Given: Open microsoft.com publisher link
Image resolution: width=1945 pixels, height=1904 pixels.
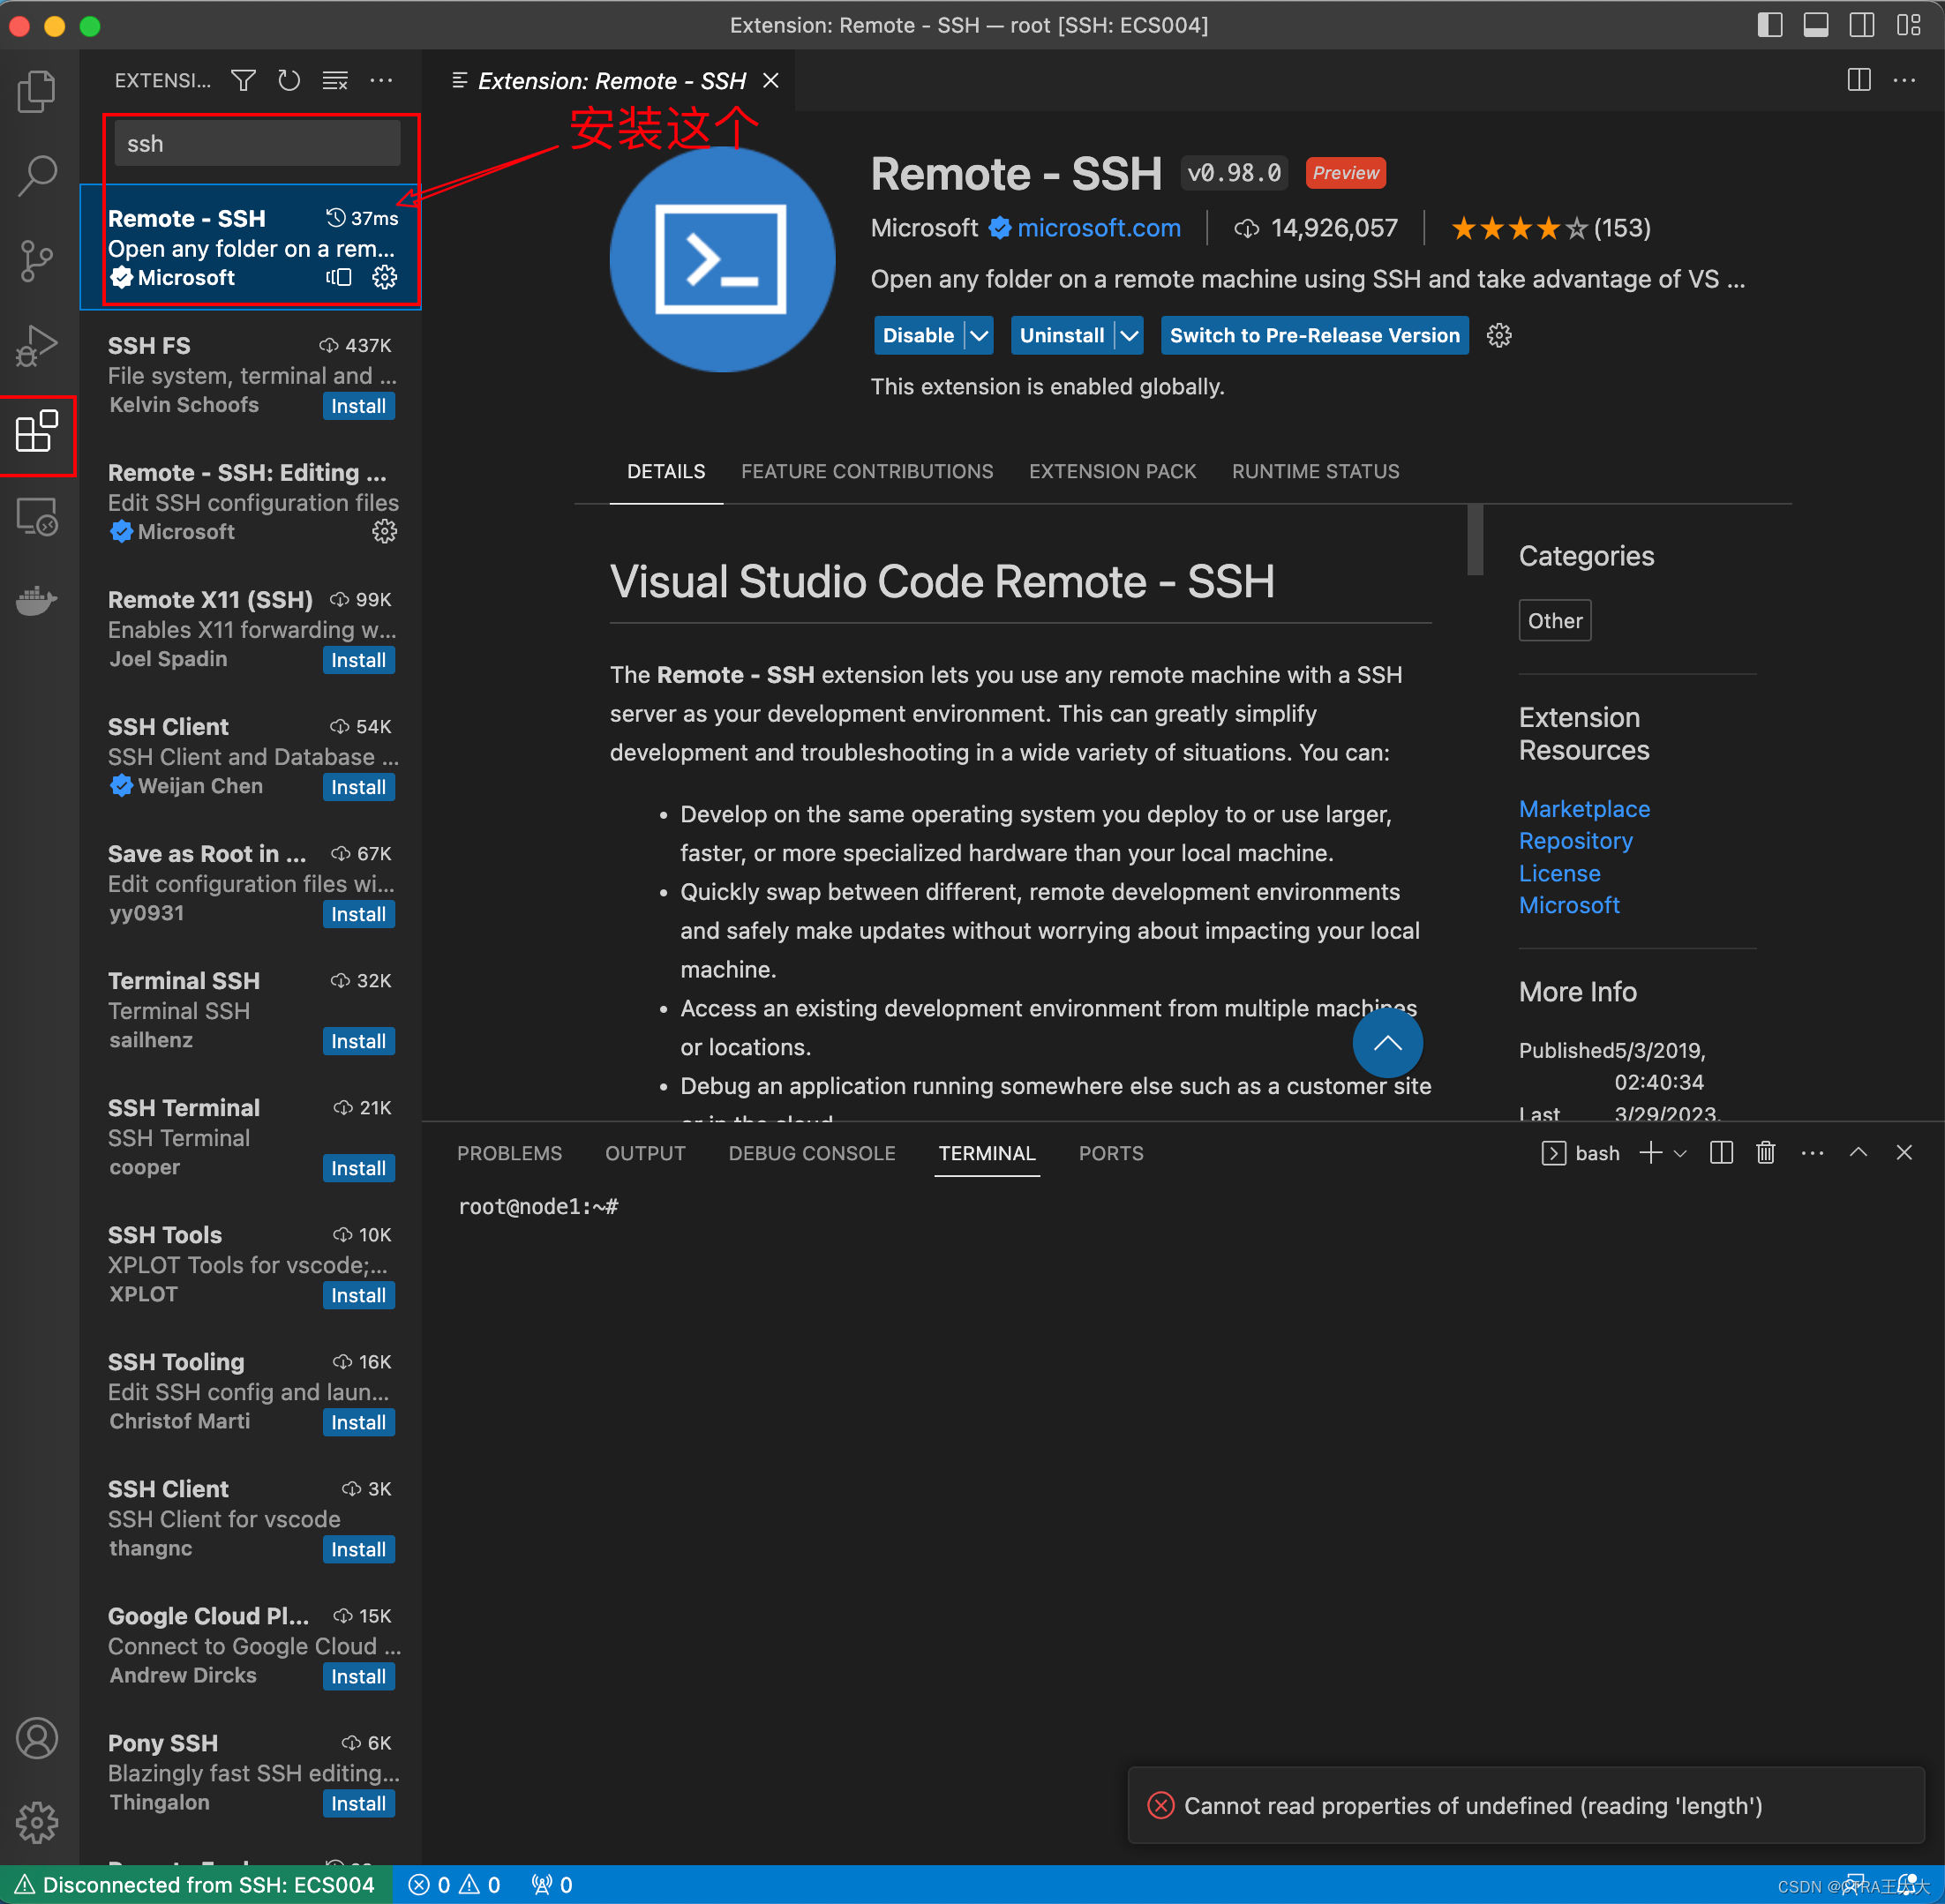Looking at the screenshot, I should coord(1098,228).
